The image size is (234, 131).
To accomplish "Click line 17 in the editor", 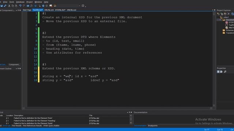I will click(70, 76).
